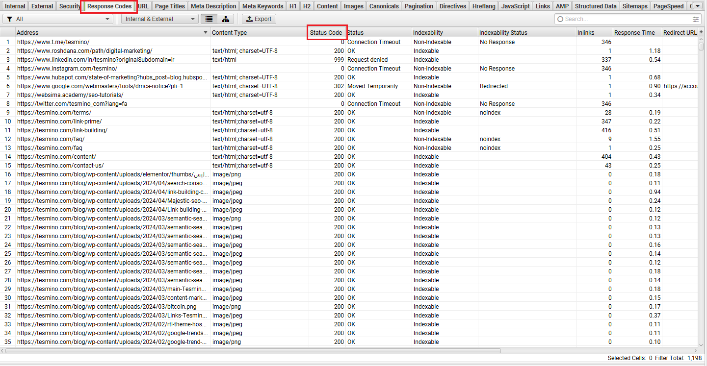Screen dimensions: 707x366
Task: Open the Directives tab
Action: pos(453,6)
